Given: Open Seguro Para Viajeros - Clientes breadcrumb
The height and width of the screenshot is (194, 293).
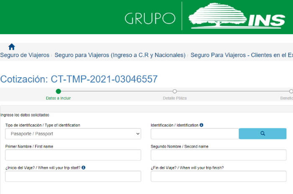Looking at the screenshot, I should click(241, 55).
